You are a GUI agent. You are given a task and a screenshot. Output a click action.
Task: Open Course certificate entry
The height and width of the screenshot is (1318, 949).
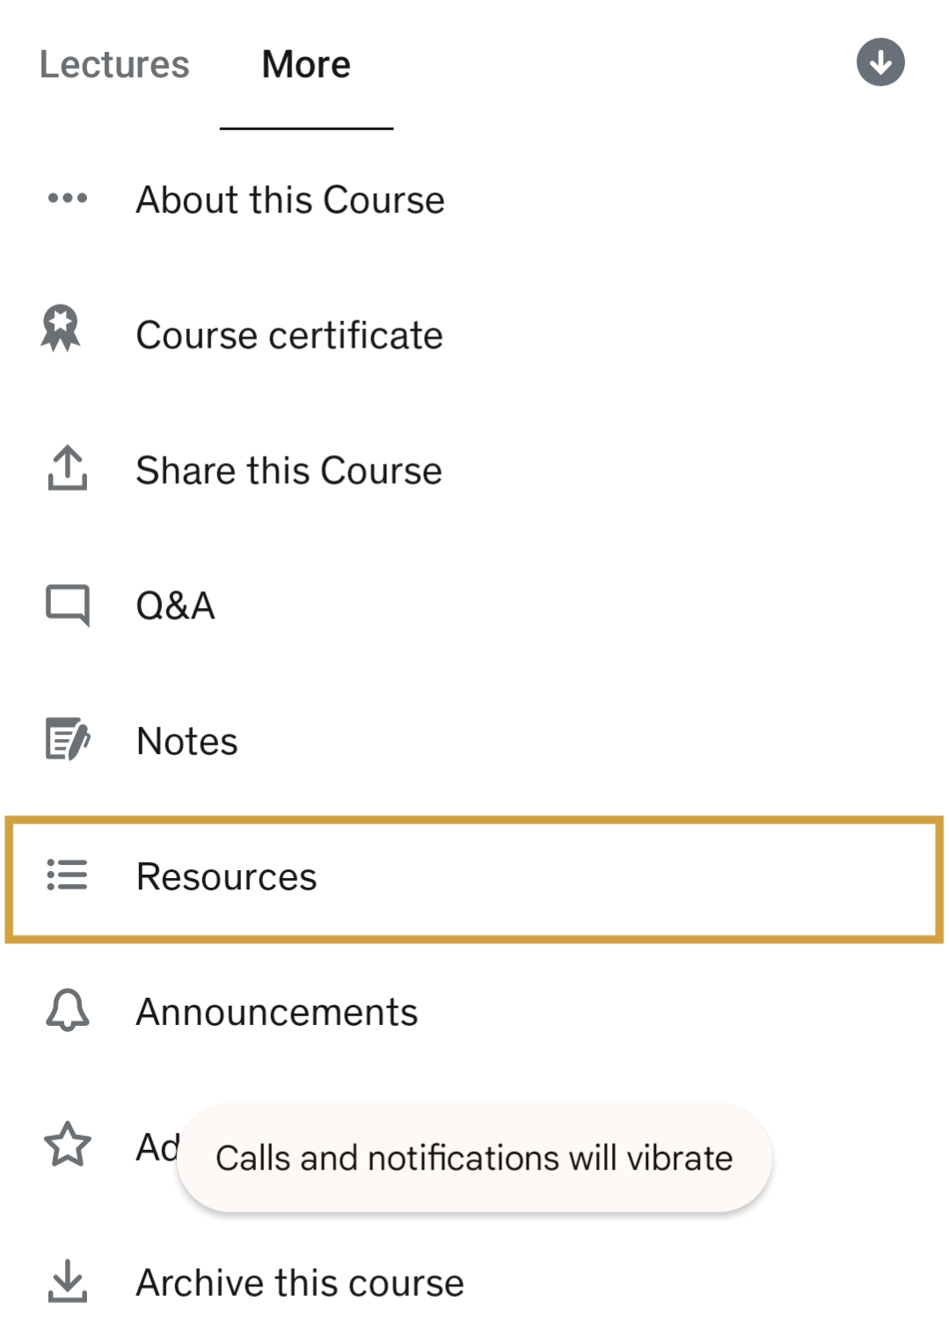289,336
